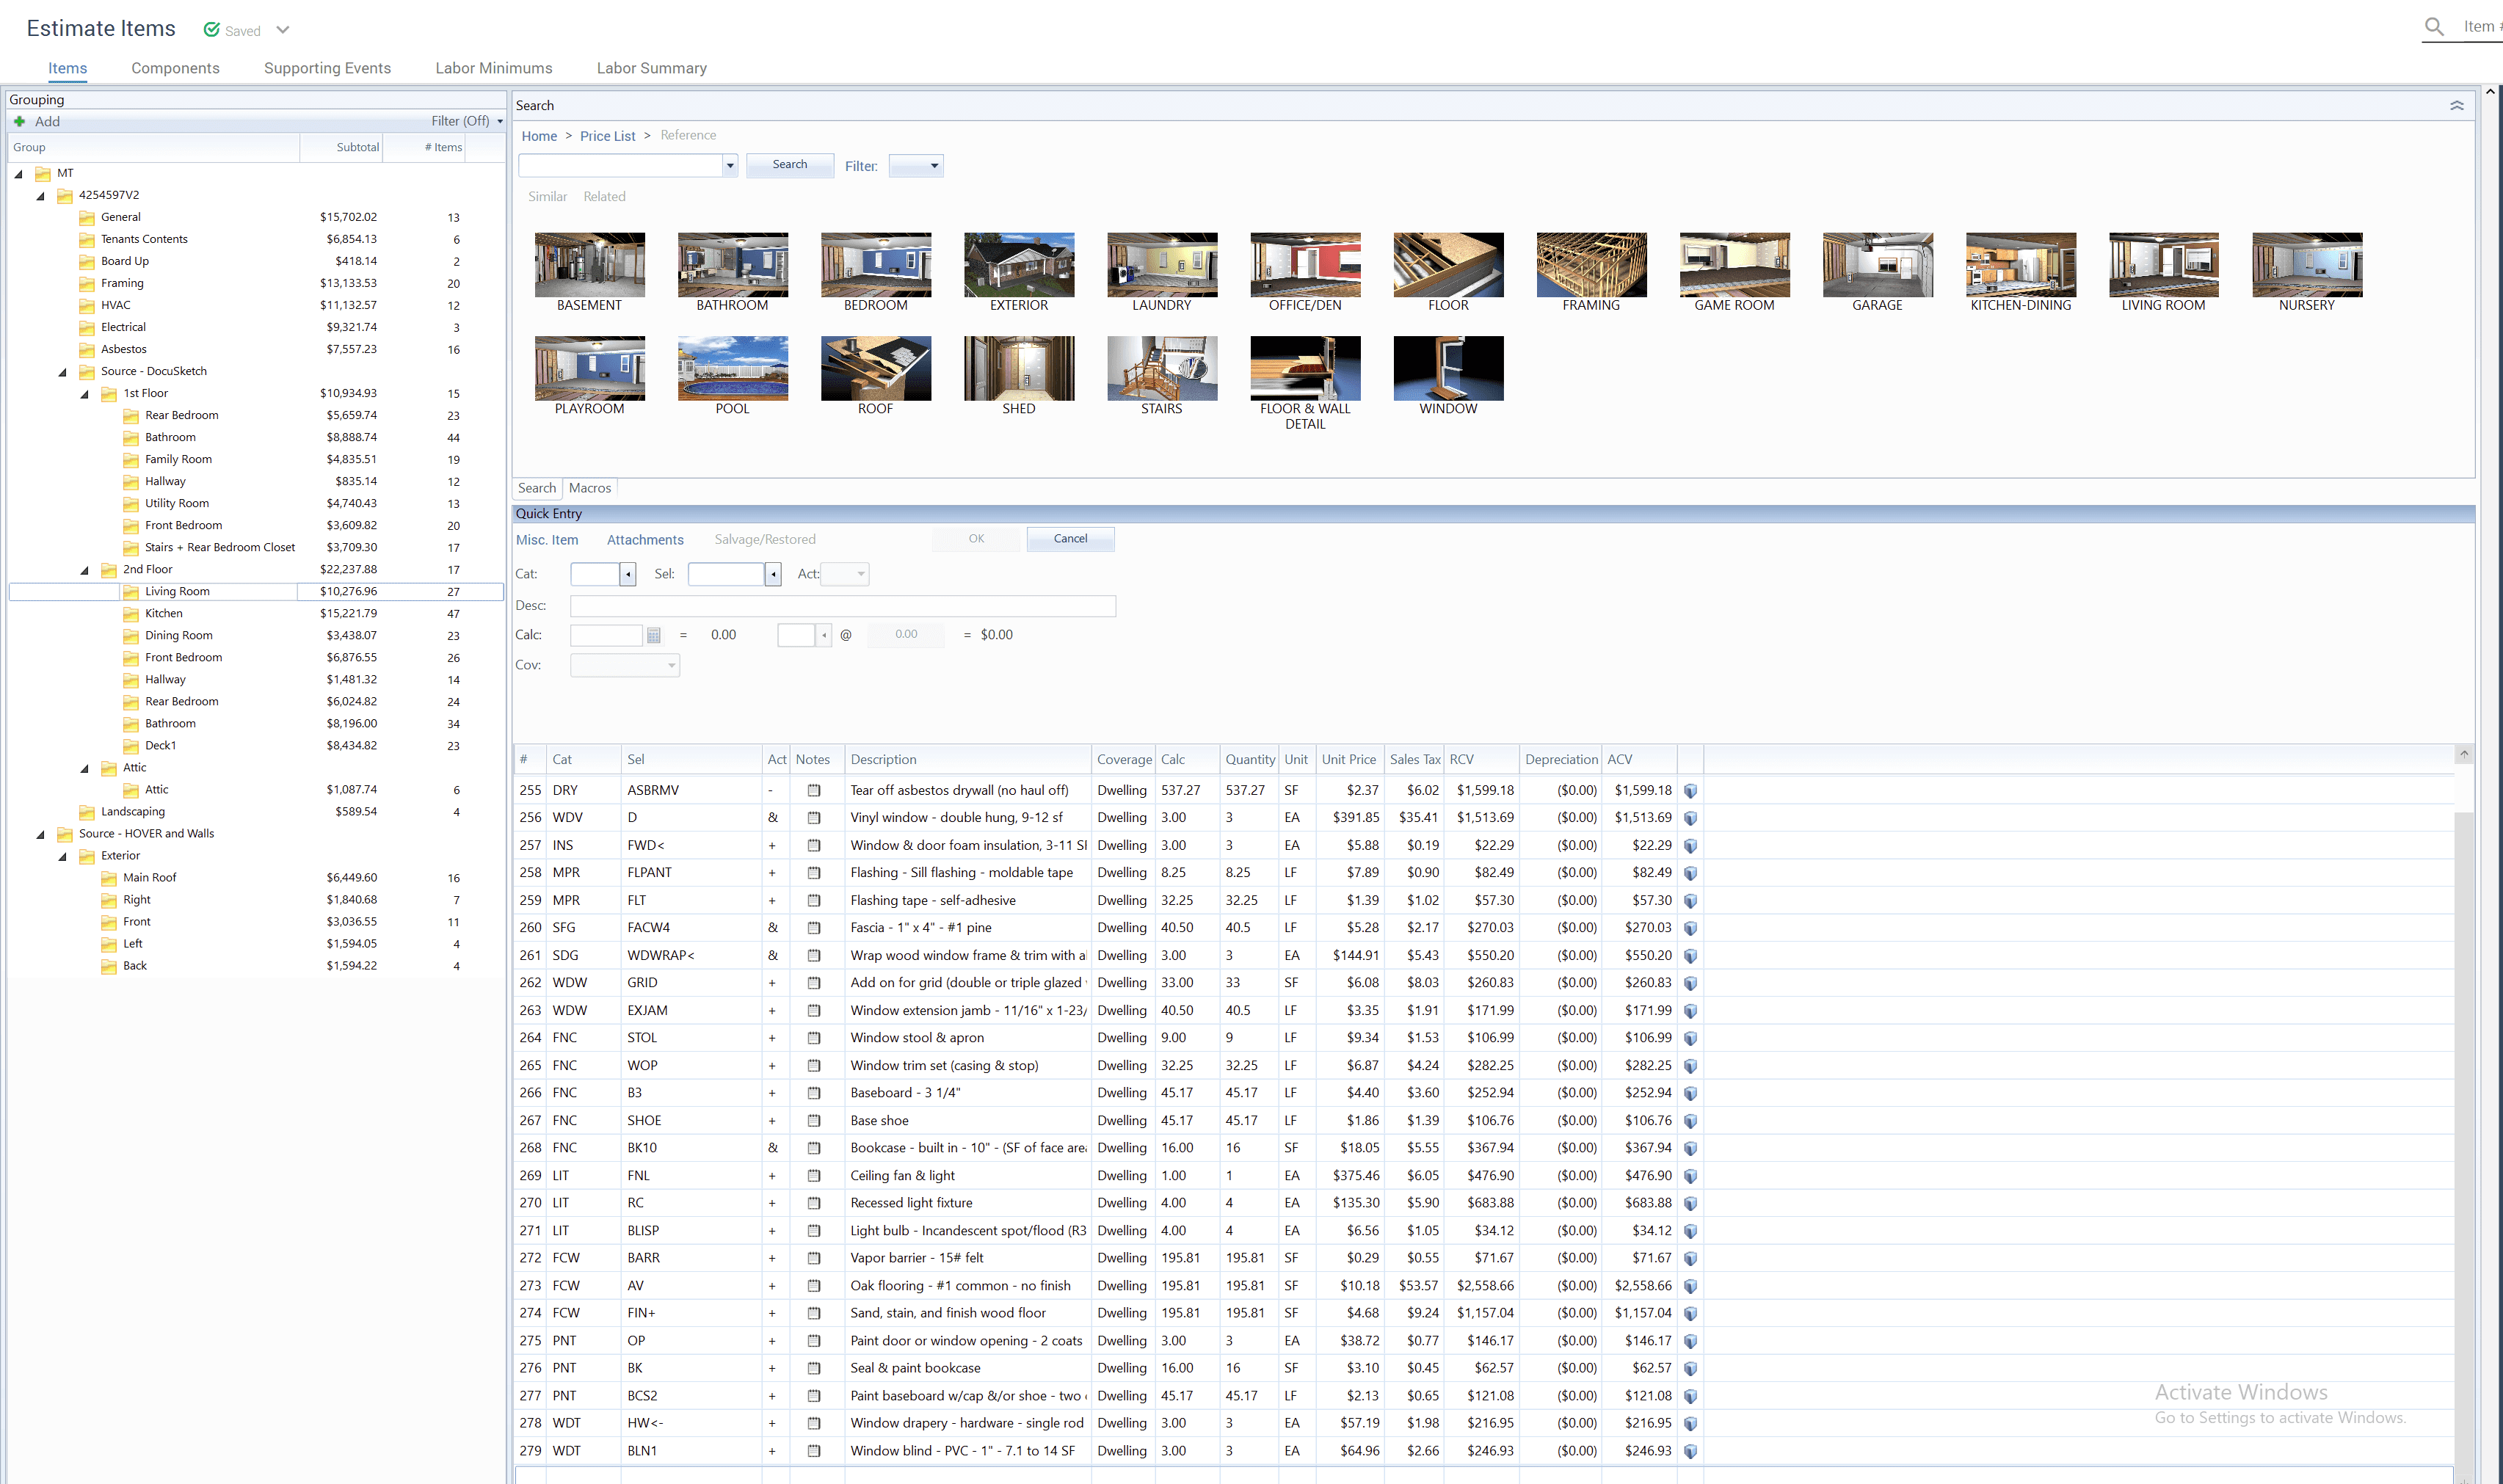Viewport: 2503px width, 1484px height.
Task: Open the Macros tab
Action: (589, 488)
